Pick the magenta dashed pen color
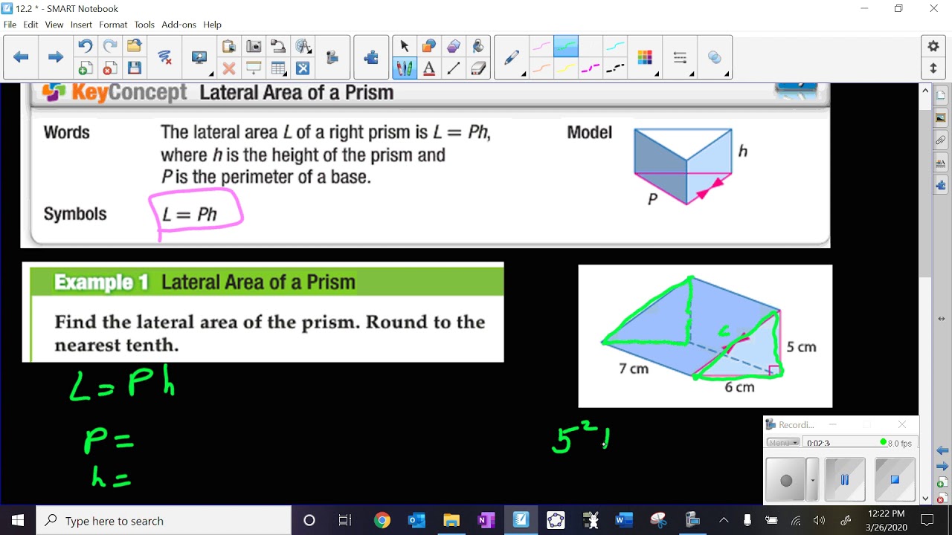This screenshot has width=952, height=535. point(591,68)
